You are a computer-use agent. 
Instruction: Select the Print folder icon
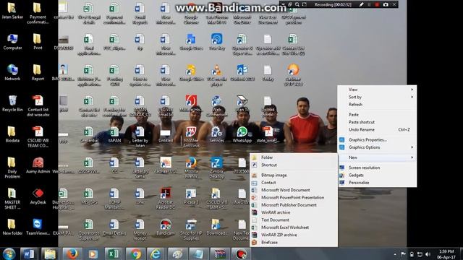click(38, 42)
